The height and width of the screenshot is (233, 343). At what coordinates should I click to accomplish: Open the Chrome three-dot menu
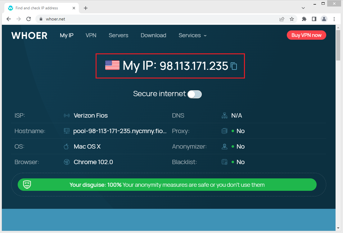pos(334,19)
